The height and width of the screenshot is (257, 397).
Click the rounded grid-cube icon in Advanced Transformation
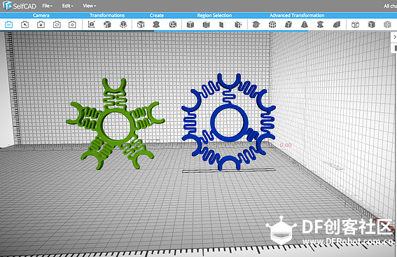click(272, 25)
